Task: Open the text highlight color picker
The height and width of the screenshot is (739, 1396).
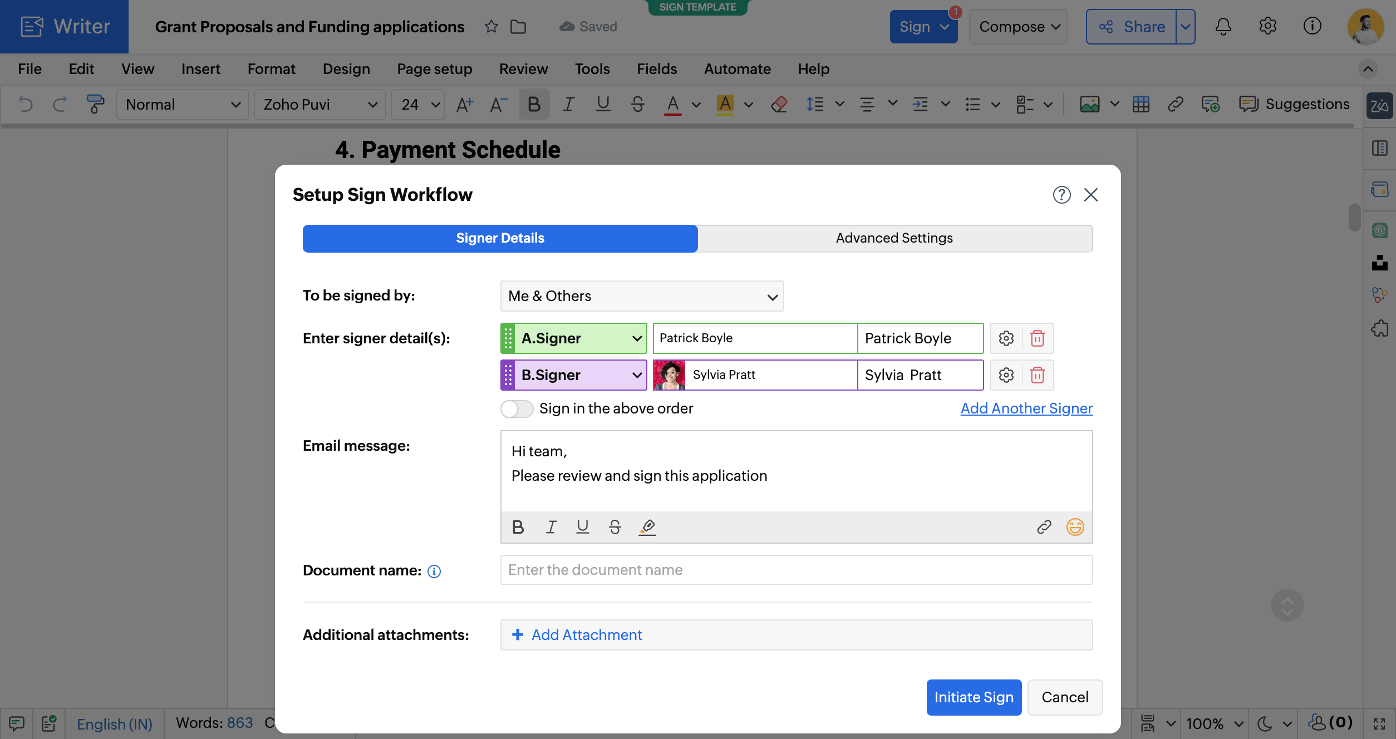Action: 749,104
